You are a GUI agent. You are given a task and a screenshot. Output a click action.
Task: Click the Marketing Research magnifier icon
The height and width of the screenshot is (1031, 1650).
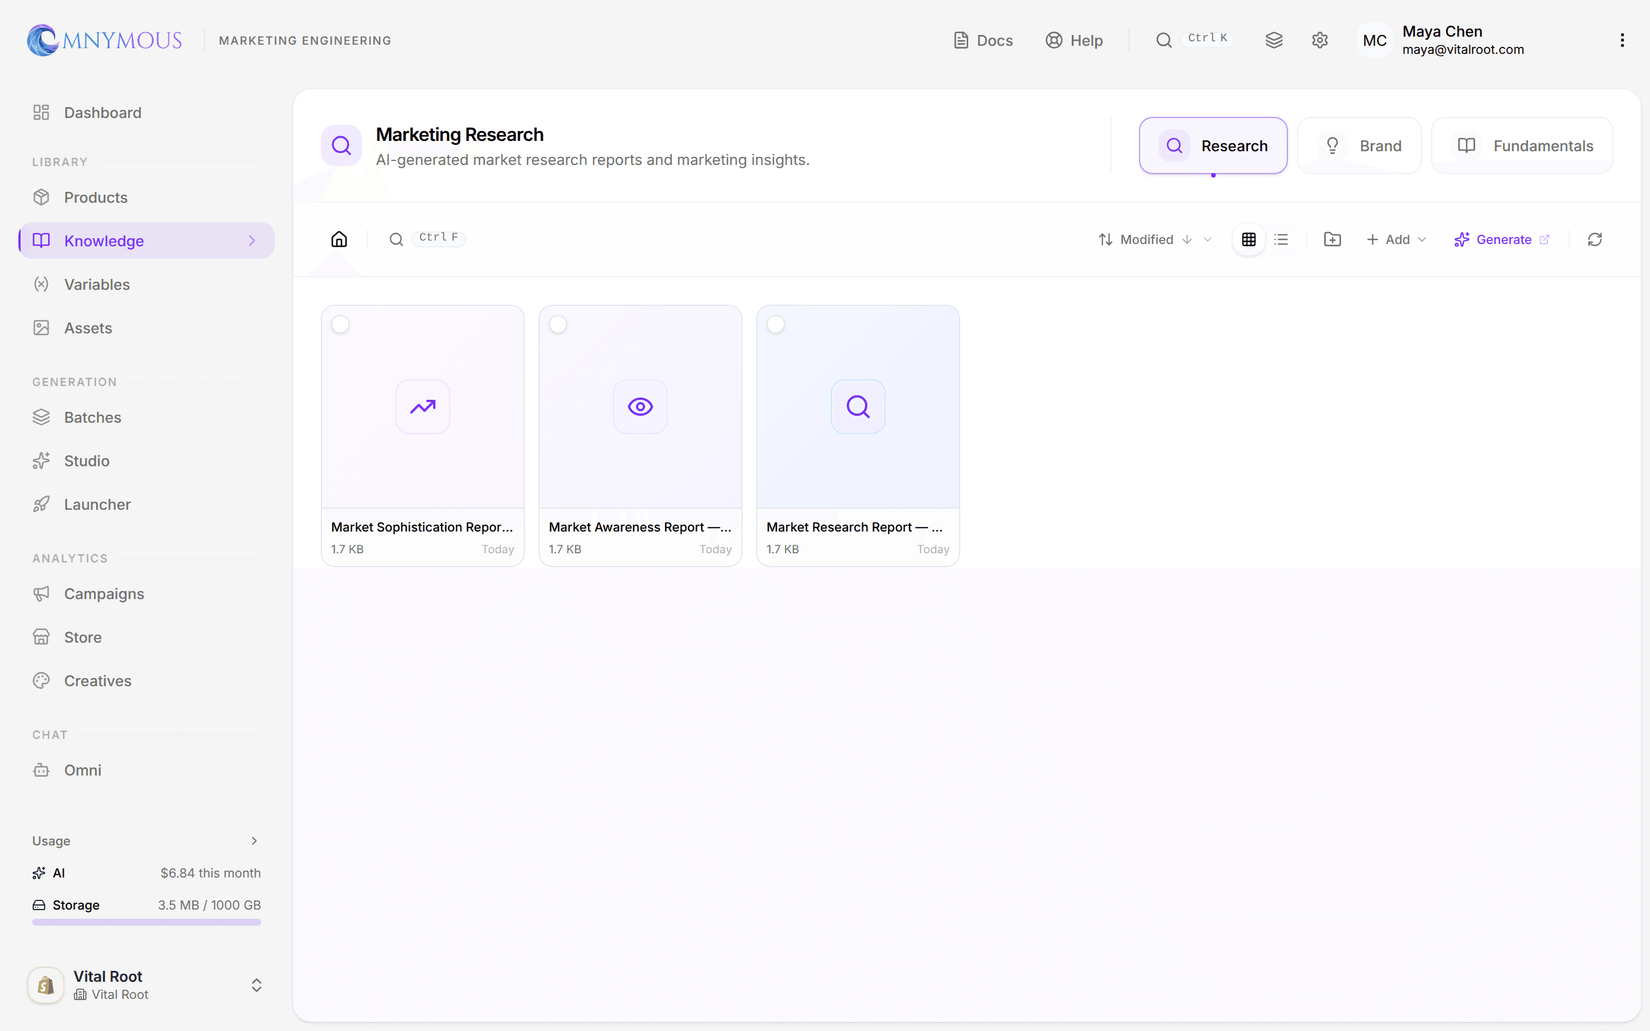point(341,145)
